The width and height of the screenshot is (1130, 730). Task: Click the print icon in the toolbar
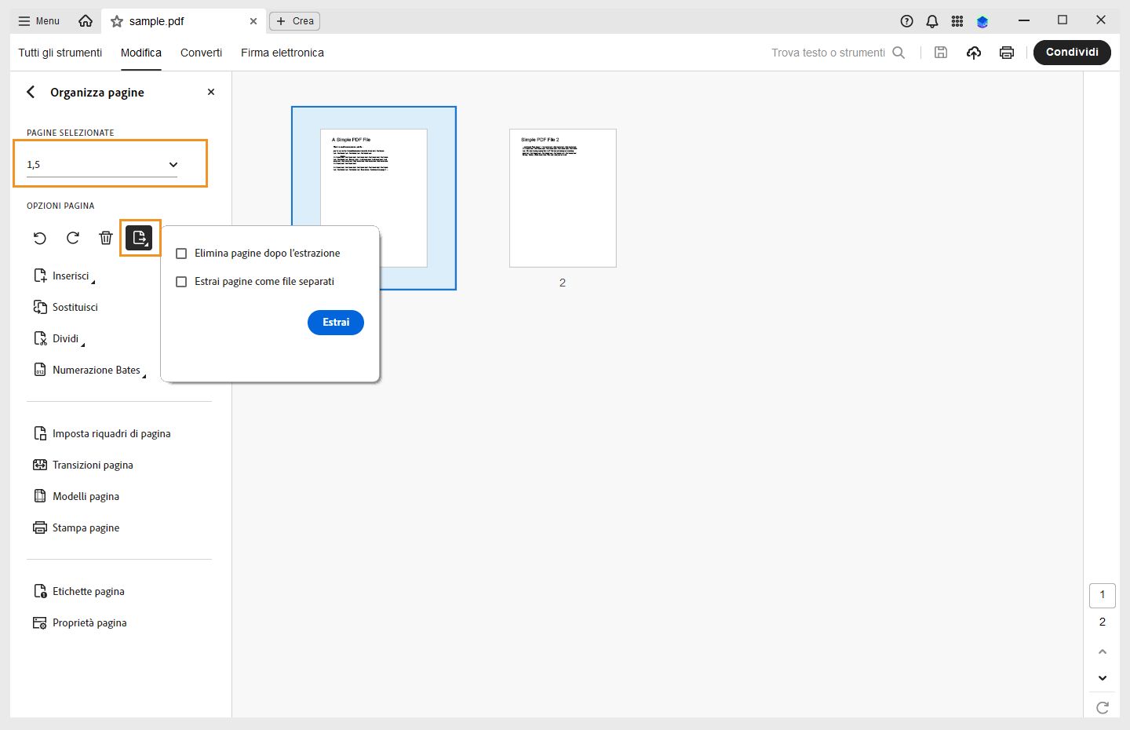(1007, 53)
